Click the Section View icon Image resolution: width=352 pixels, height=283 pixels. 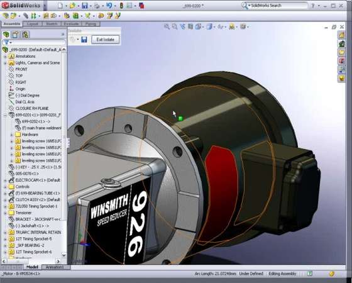190,26
